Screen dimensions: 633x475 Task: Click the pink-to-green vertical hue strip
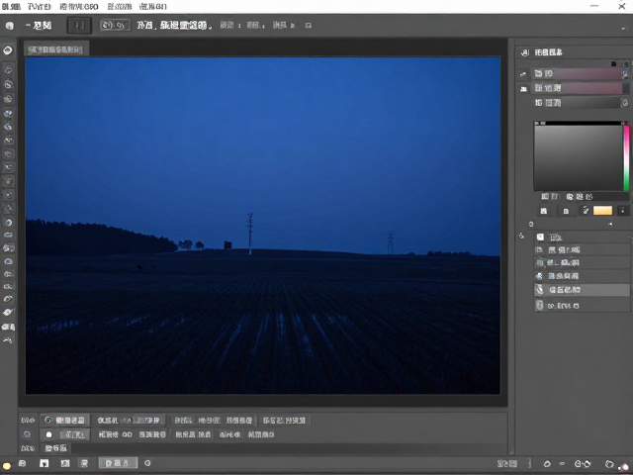point(626,156)
